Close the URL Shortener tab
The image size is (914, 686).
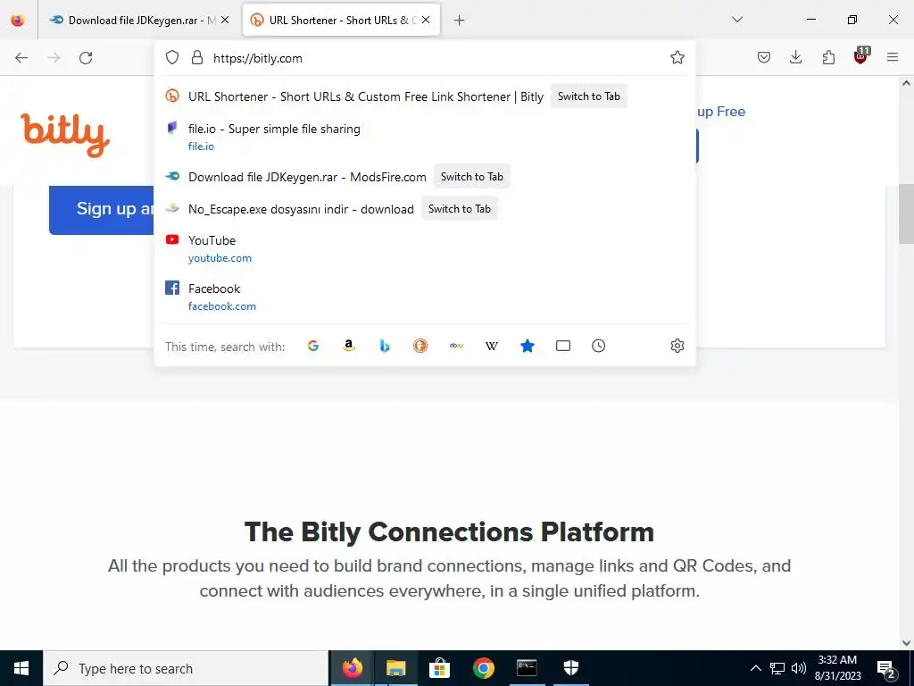[426, 20]
